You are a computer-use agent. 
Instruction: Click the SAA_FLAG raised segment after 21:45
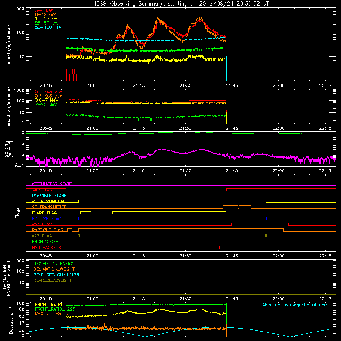[x=260, y=223]
